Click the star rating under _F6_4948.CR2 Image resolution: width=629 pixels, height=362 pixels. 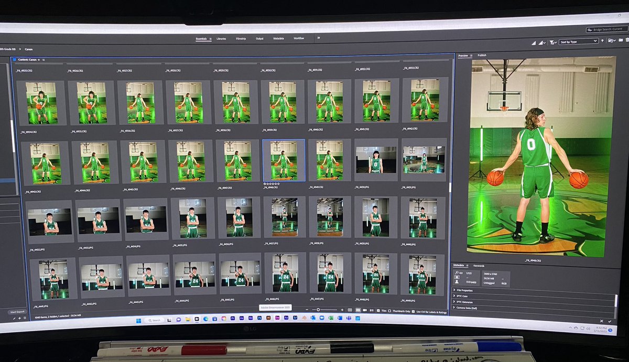(x=273, y=183)
